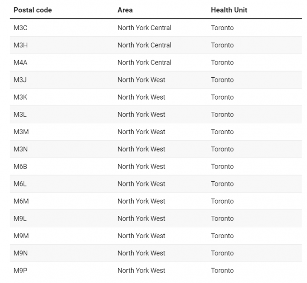Click the Postal code column header
This screenshot has height=283, width=307.
33,10
